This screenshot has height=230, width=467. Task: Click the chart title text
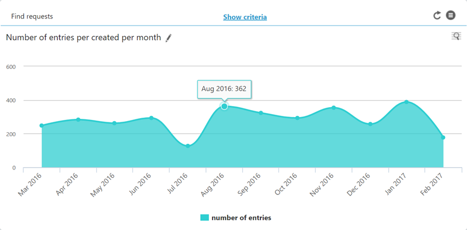[x=83, y=38]
